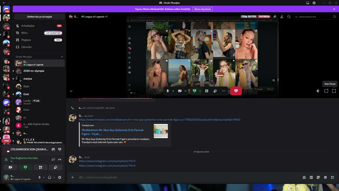The width and height of the screenshot is (339, 191).
Task: Toggle the green screen share button in the stream bar
Action: 194,91
